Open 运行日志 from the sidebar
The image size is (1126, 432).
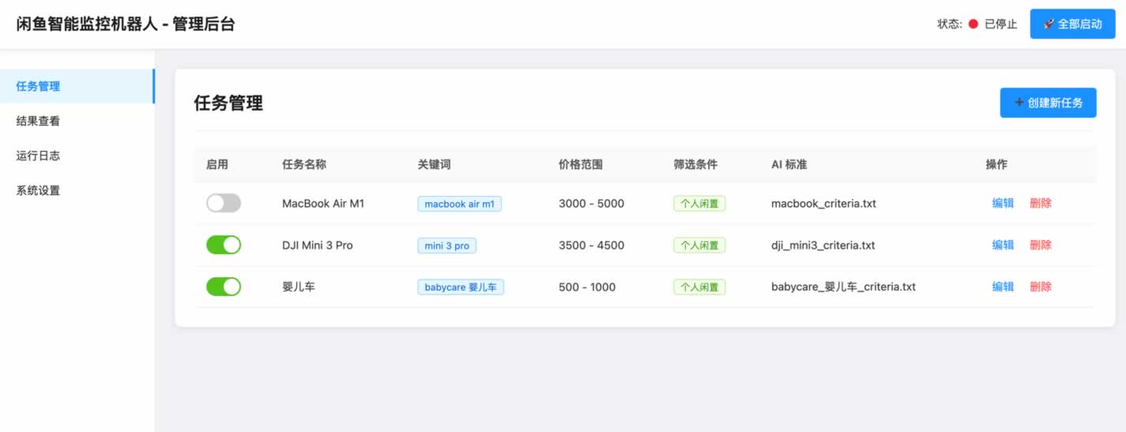point(38,156)
